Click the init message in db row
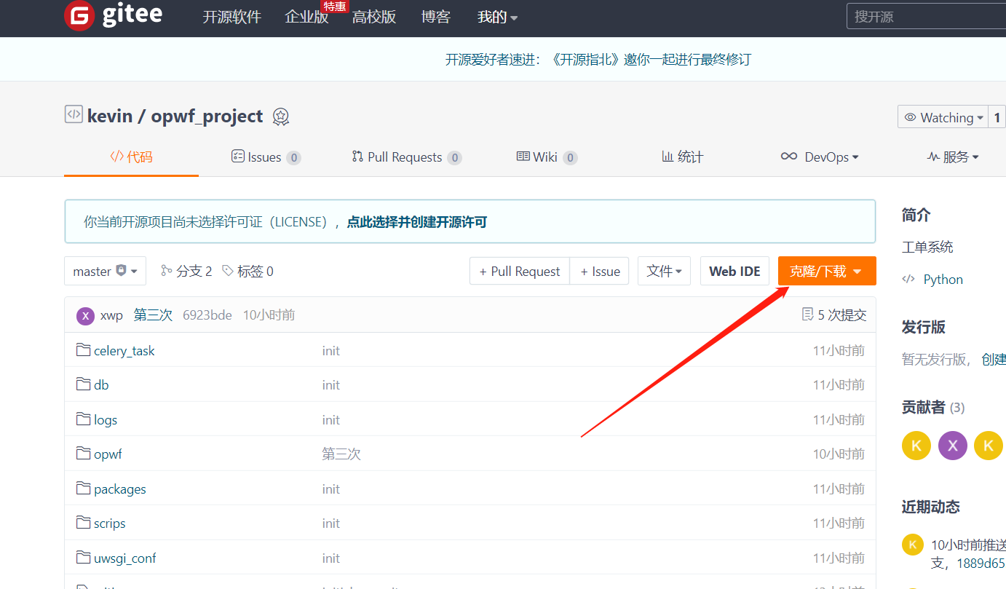 pyautogui.click(x=331, y=384)
